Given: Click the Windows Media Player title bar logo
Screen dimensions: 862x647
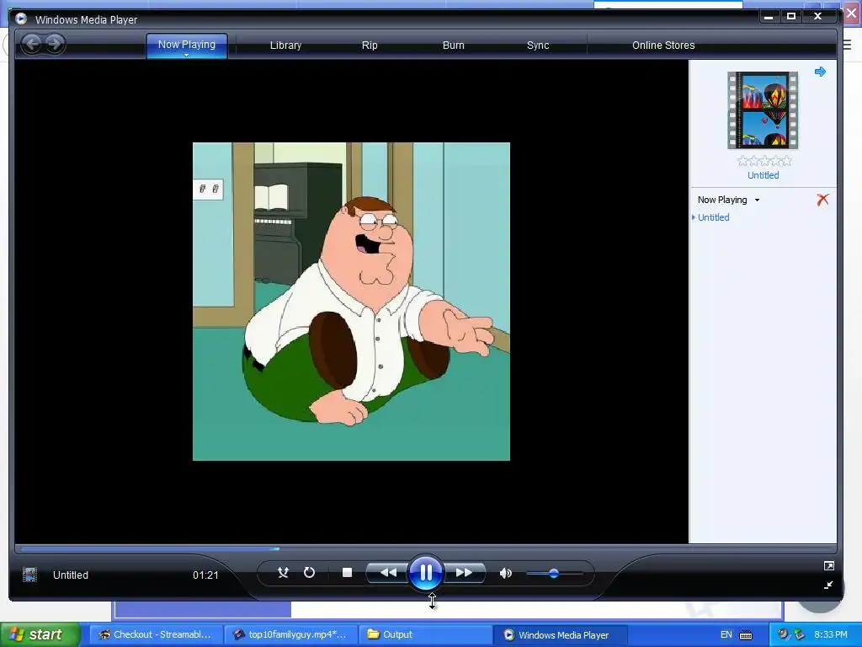Looking at the screenshot, I should (x=21, y=19).
